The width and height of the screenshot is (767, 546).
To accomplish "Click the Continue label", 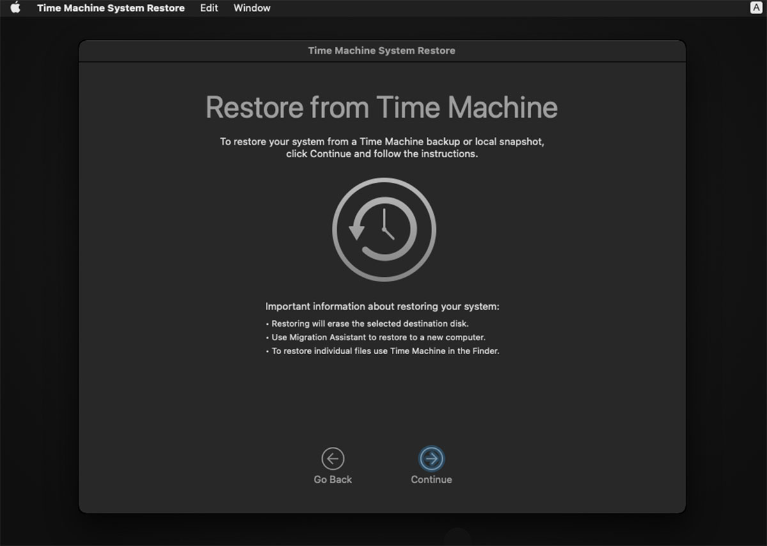I will tap(431, 480).
